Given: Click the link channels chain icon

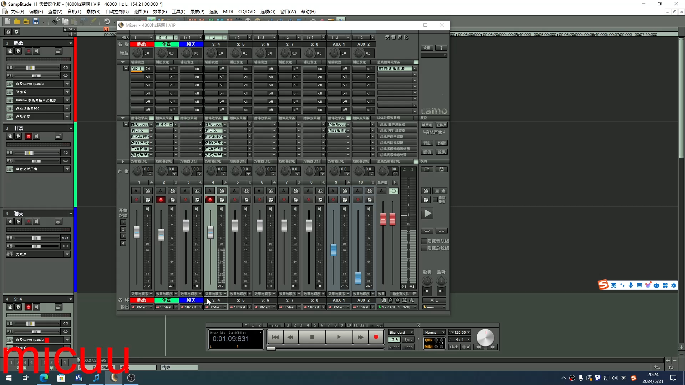Looking at the screenshot, I should [427, 231].
